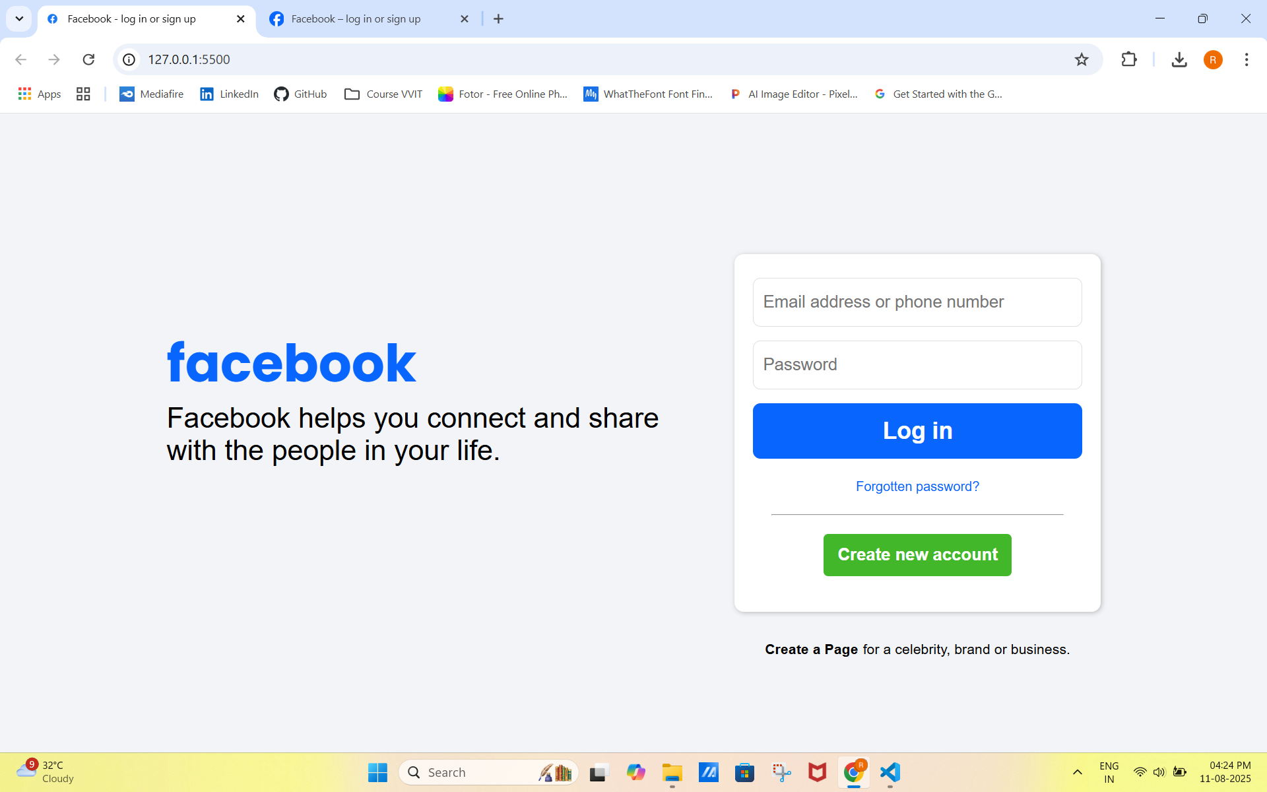Open the Get Started with Google bookmark
This screenshot has width=1267, height=792.
point(938,94)
